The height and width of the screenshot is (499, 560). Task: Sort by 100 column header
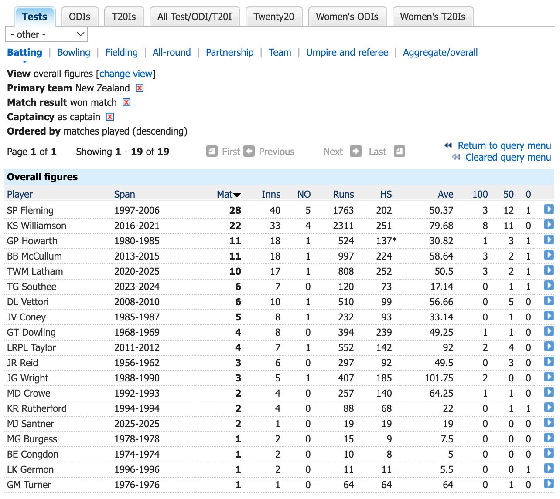coord(480,194)
